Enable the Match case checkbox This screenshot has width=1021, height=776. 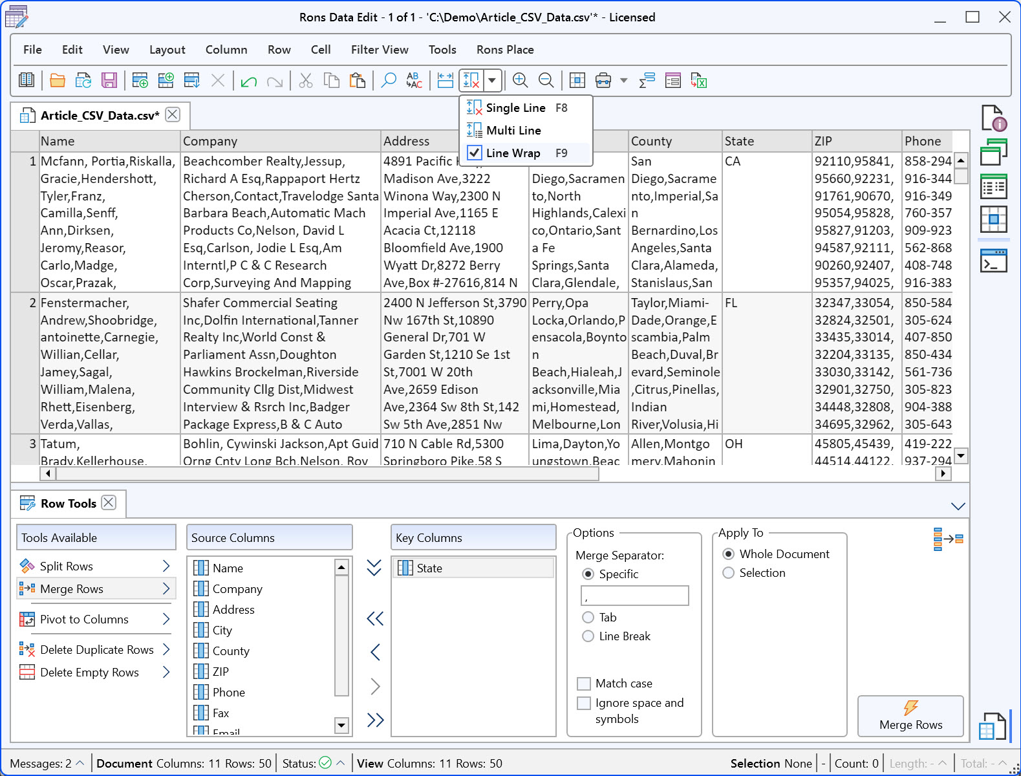(x=584, y=684)
